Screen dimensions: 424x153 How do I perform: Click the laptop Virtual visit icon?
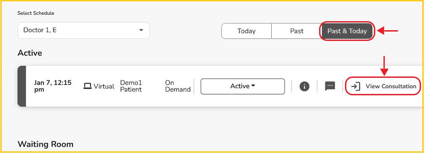(x=87, y=86)
